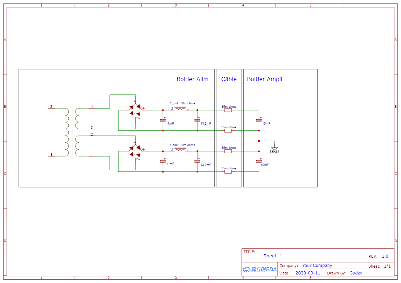Click the Sheet_1 title text
Screen dimensions: 401x283
tap(273, 256)
